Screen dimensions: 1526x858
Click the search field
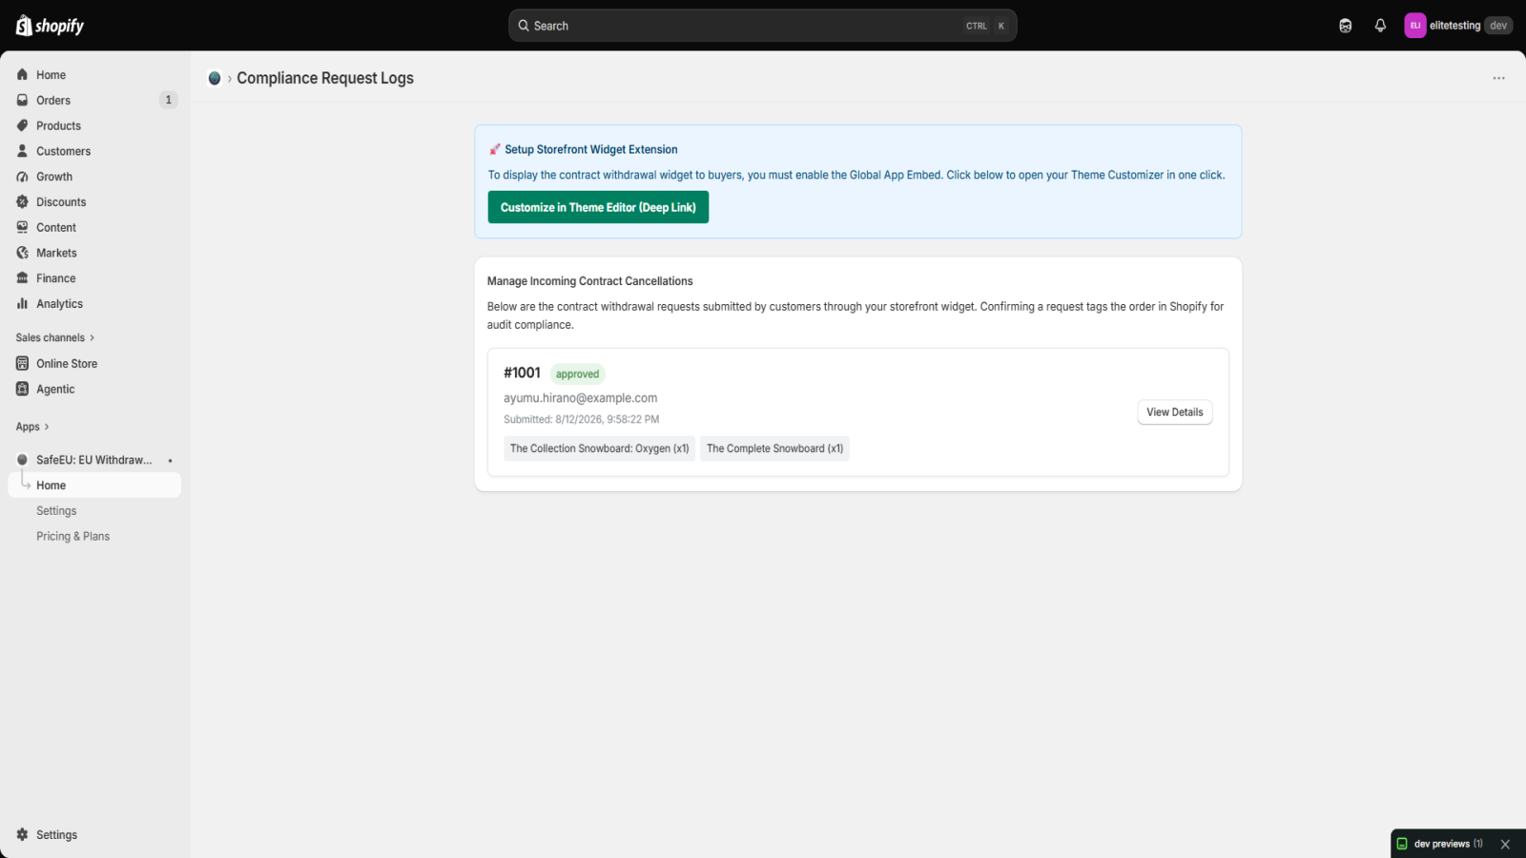pyautogui.click(x=762, y=26)
